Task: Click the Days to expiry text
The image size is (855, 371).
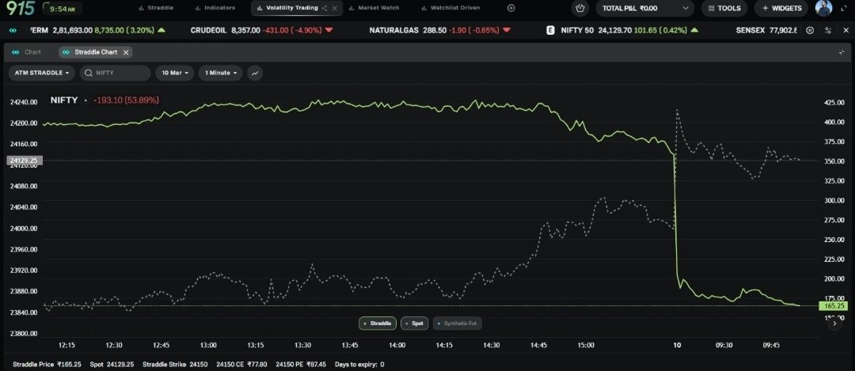Action: coord(359,364)
